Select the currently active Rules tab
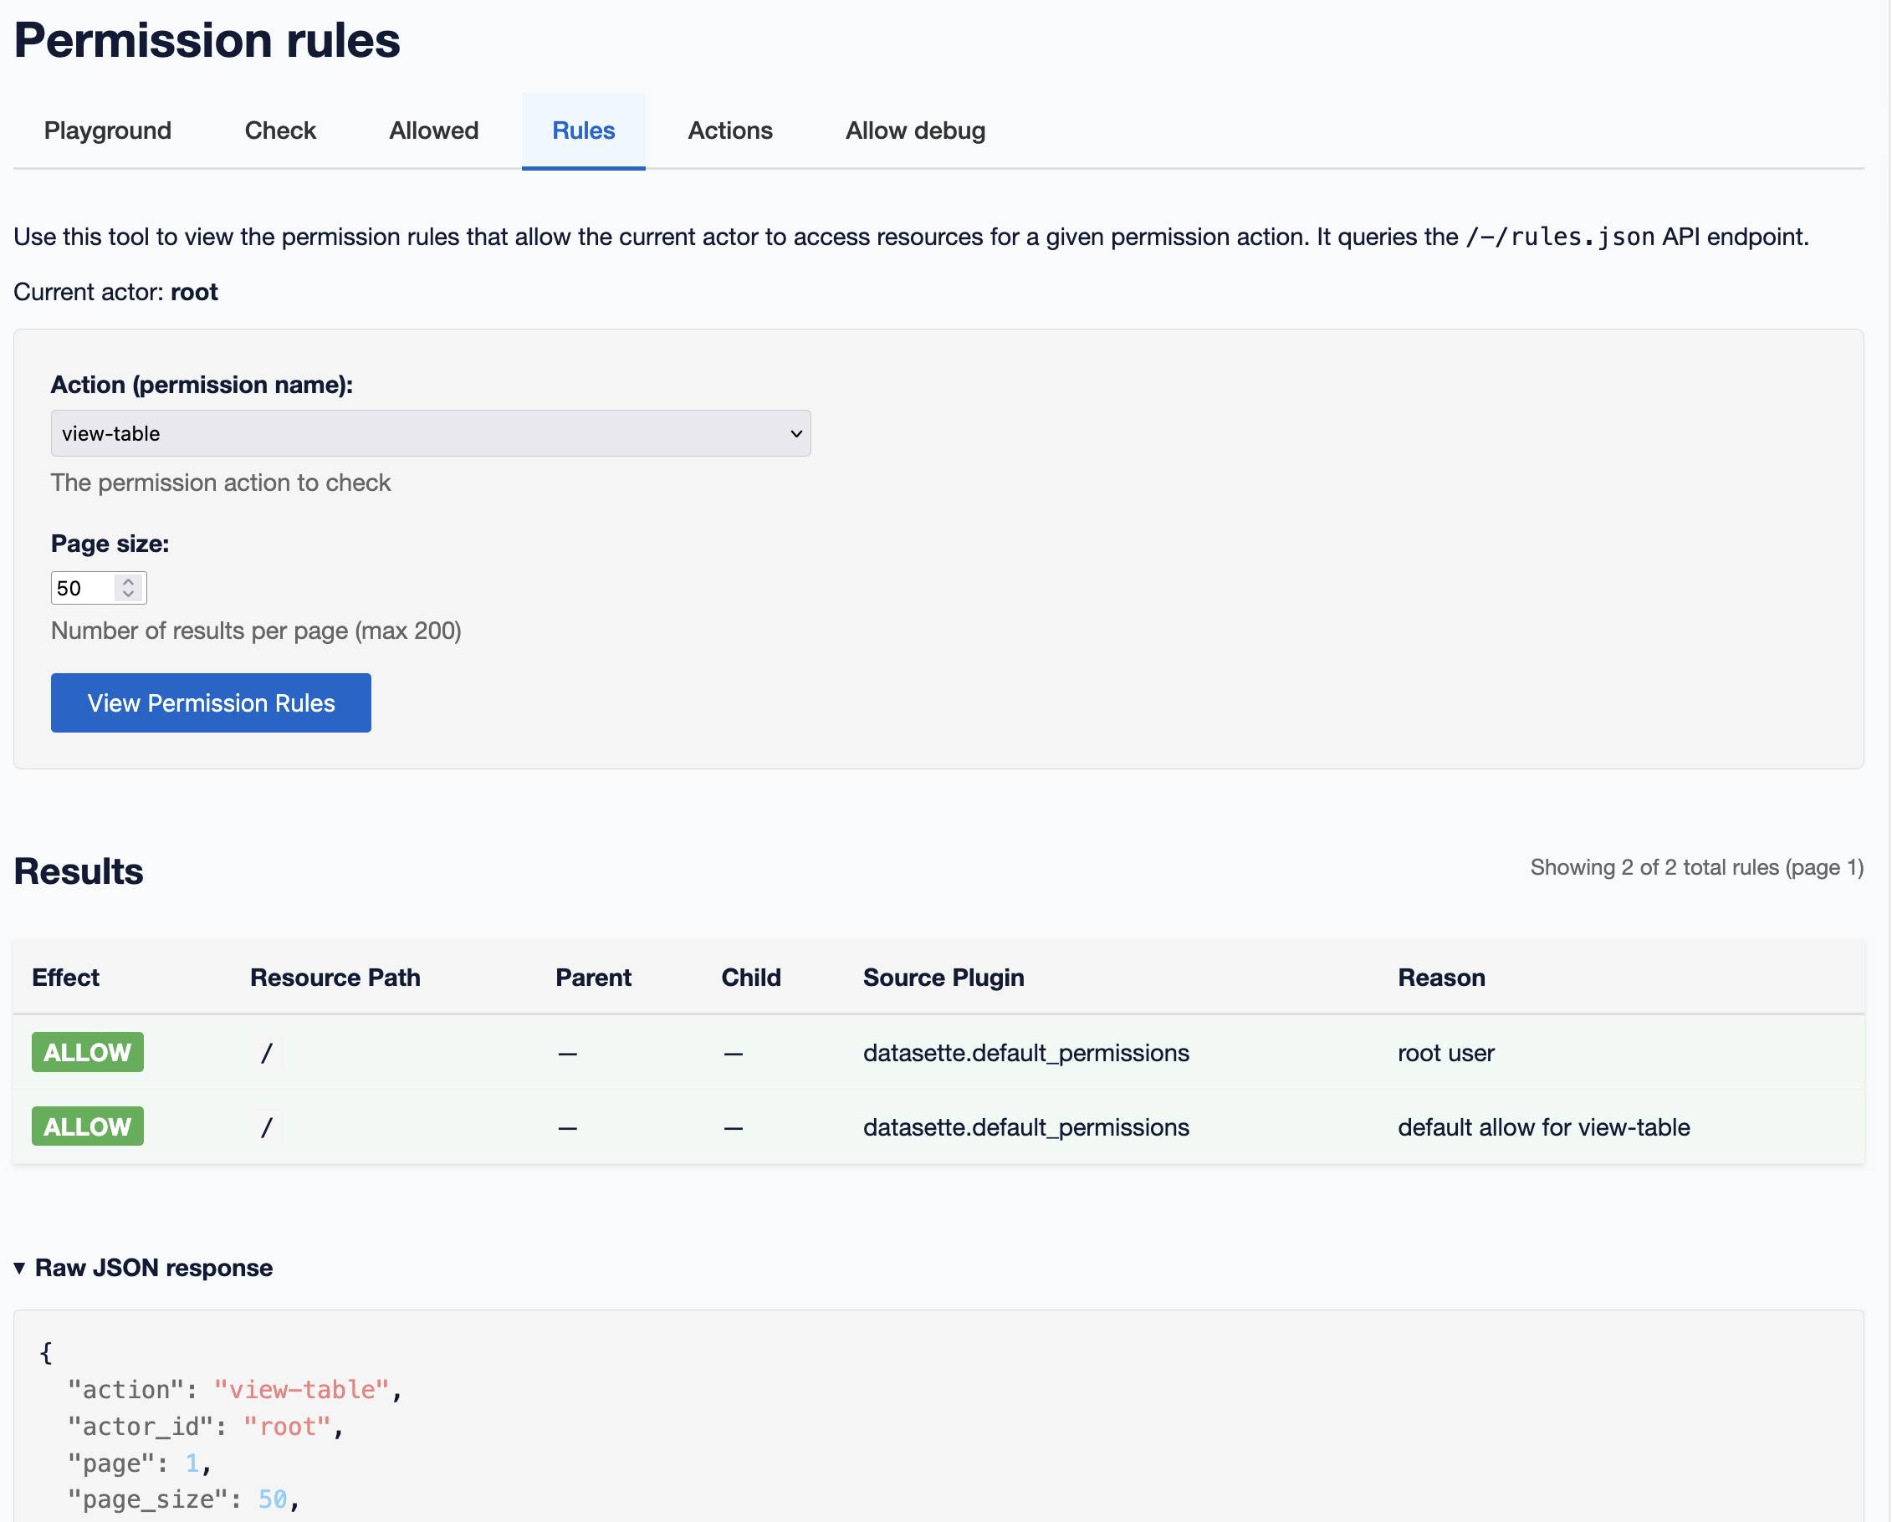This screenshot has width=1892, height=1522. click(x=583, y=130)
